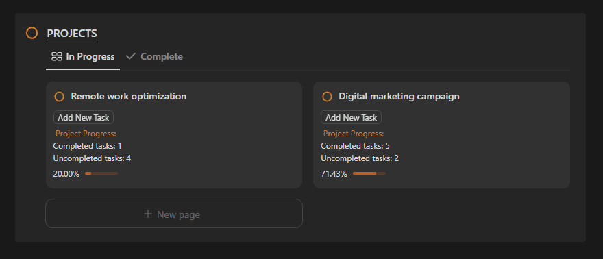Click the plus icon in New page
The height and width of the screenshot is (259, 603).
point(148,214)
